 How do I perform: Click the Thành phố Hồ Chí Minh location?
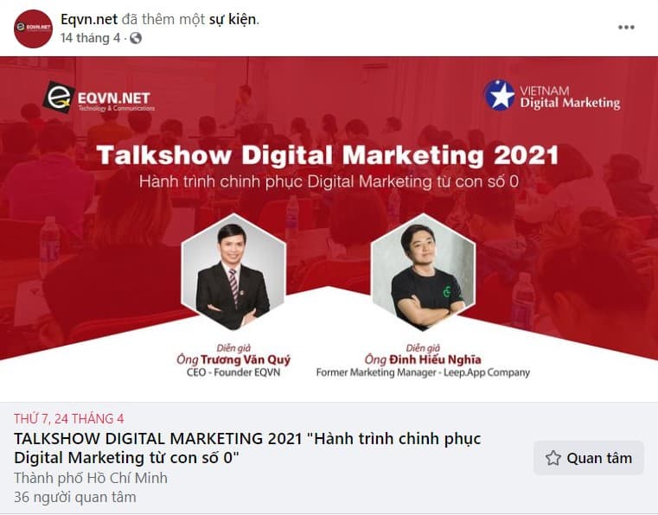pos(91,478)
